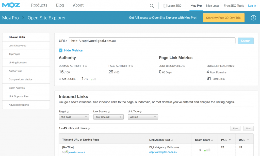Open the Products menu
Viewport: 260px width, 156px height.
pos(39,5)
